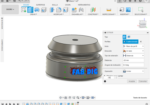The width and height of the screenshot is (150, 105).
Task: Choose the Thin Extrude type button
Action: pos(129,37)
